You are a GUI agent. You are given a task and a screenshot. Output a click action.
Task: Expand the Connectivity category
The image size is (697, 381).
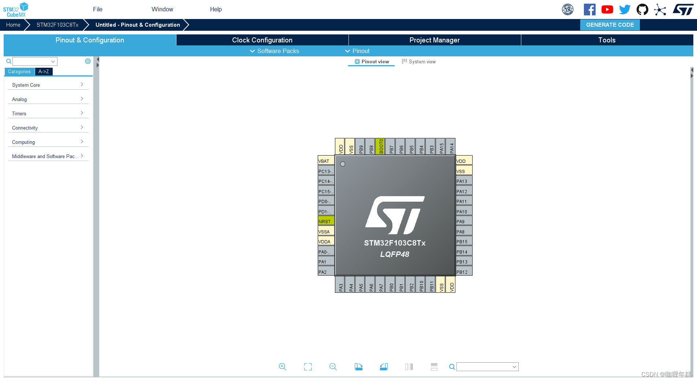coord(48,128)
